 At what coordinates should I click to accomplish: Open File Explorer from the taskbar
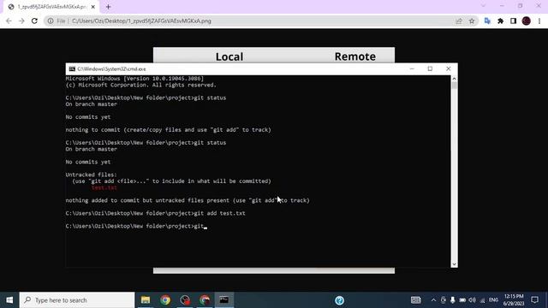[146, 300]
